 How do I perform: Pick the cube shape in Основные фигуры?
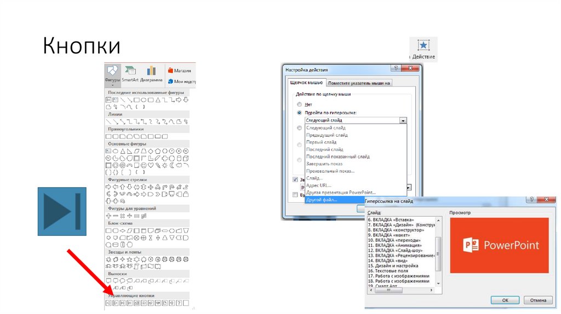186,158
